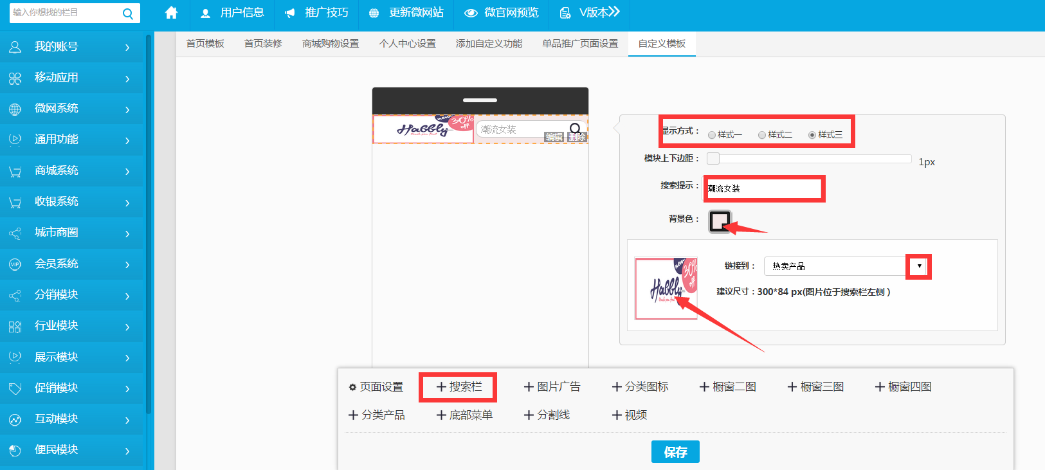Expand the 微网系统 sidebar chevron
Image resolution: width=1045 pixels, height=470 pixels.
tap(127, 109)
